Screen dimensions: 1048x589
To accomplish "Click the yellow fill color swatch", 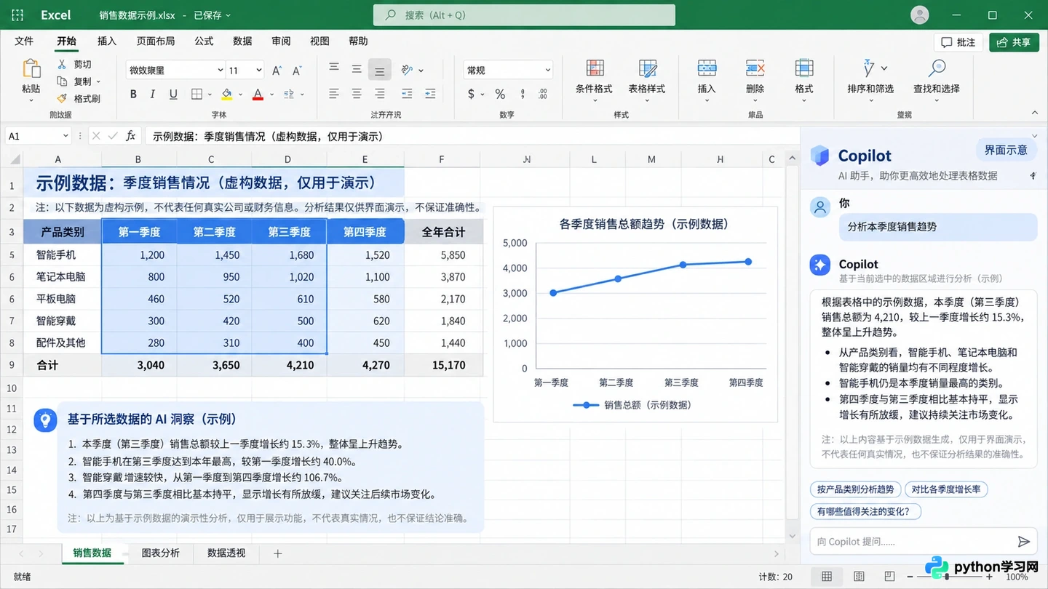I will 226,94.
